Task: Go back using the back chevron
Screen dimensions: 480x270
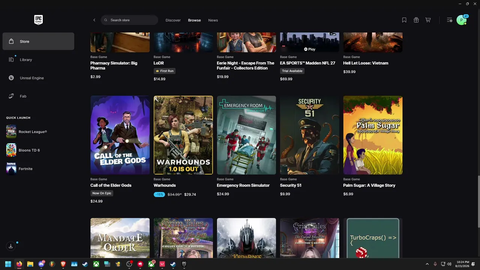Action: [x=94, y=20]
